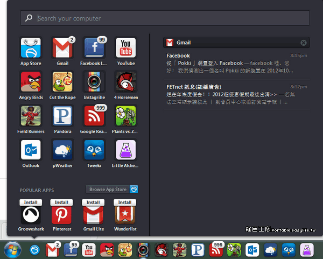Click Cut the Rope icon on taskbar
Screen dimensions: 323x259
[125, 250]
